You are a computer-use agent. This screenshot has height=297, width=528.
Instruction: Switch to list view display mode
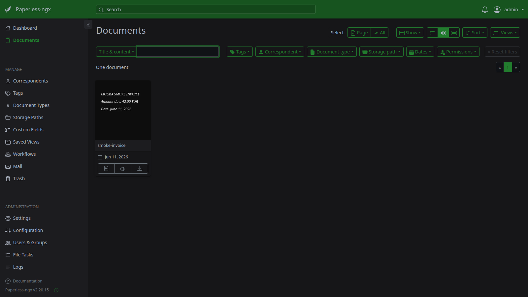tap(432, 33)
